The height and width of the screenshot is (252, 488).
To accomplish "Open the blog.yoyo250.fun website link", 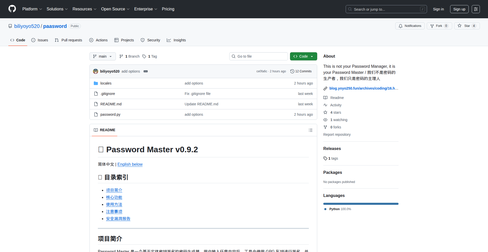I will [x=364, y=88].
